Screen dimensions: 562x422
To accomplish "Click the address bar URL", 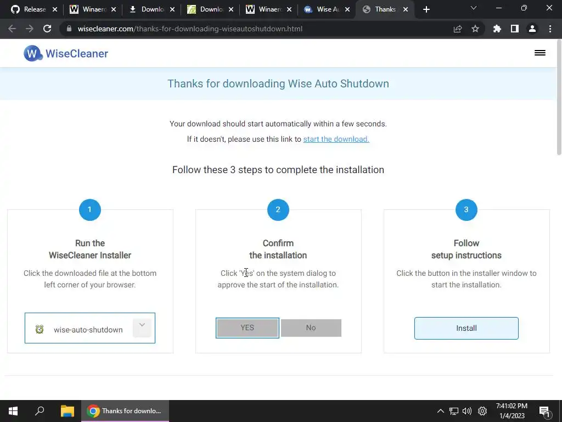I will (190, 29).
